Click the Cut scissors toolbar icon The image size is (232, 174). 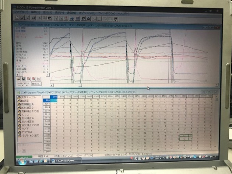pos(39,18)
